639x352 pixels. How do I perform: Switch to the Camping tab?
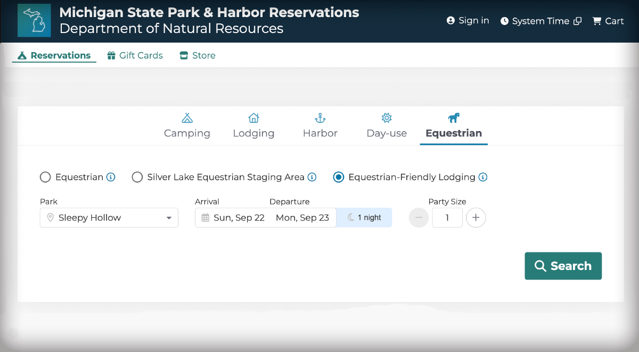pos(187,126)
